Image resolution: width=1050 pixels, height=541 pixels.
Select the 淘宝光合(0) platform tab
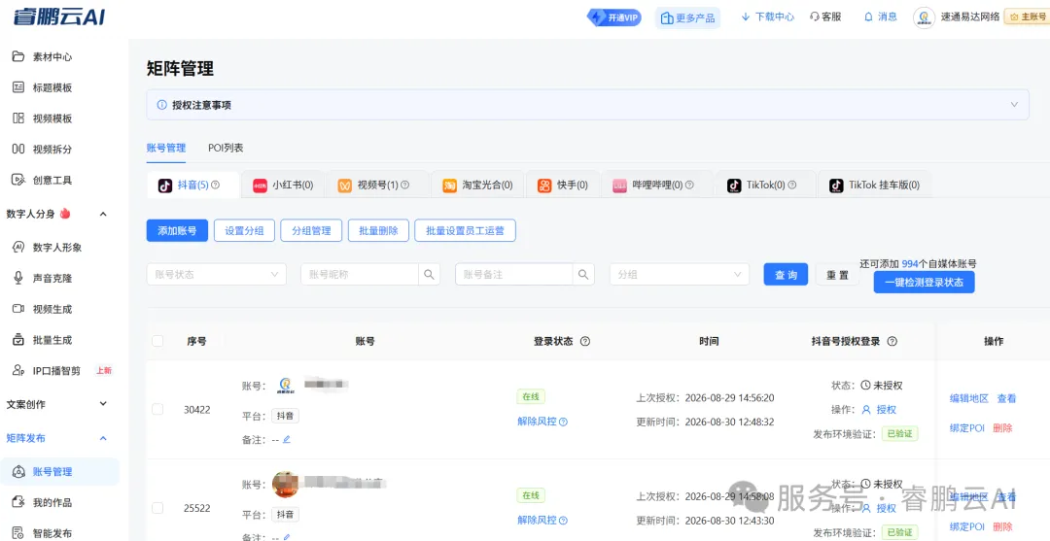[x=477, y=186]
